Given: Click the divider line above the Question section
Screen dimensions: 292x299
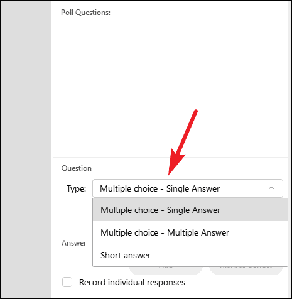Looking at the screenshot, I should pos(170,157).
